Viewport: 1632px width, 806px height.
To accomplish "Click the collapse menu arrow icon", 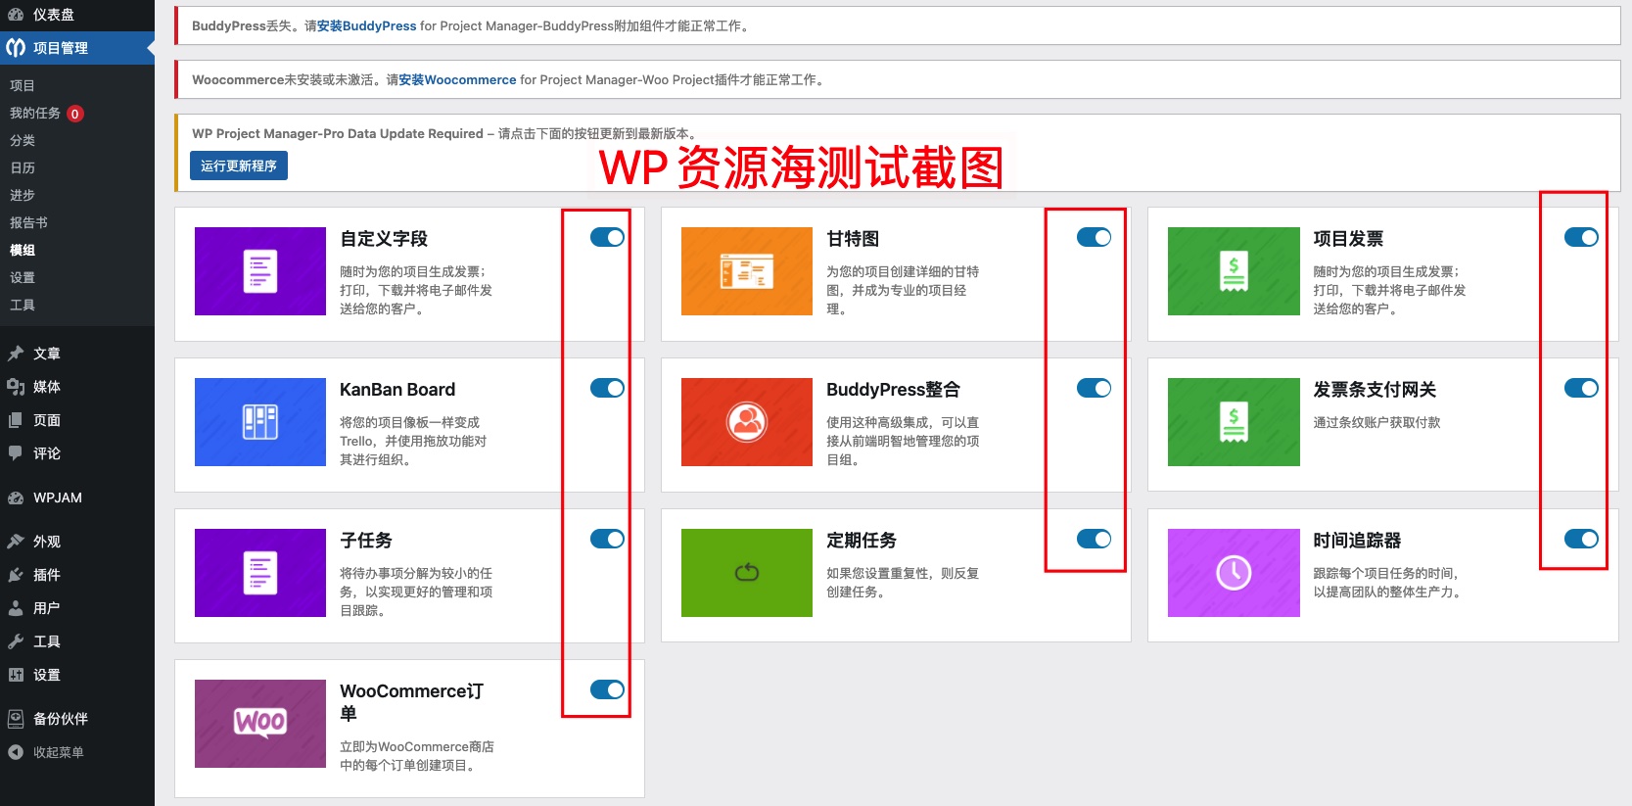I will pos(16,752).
